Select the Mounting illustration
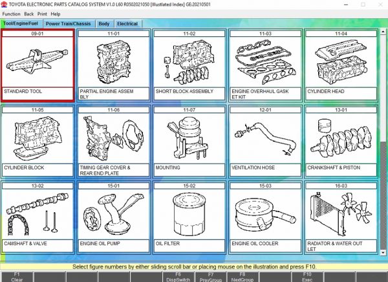388x282 pixels. pyautogui.click(x=189, y=138)
